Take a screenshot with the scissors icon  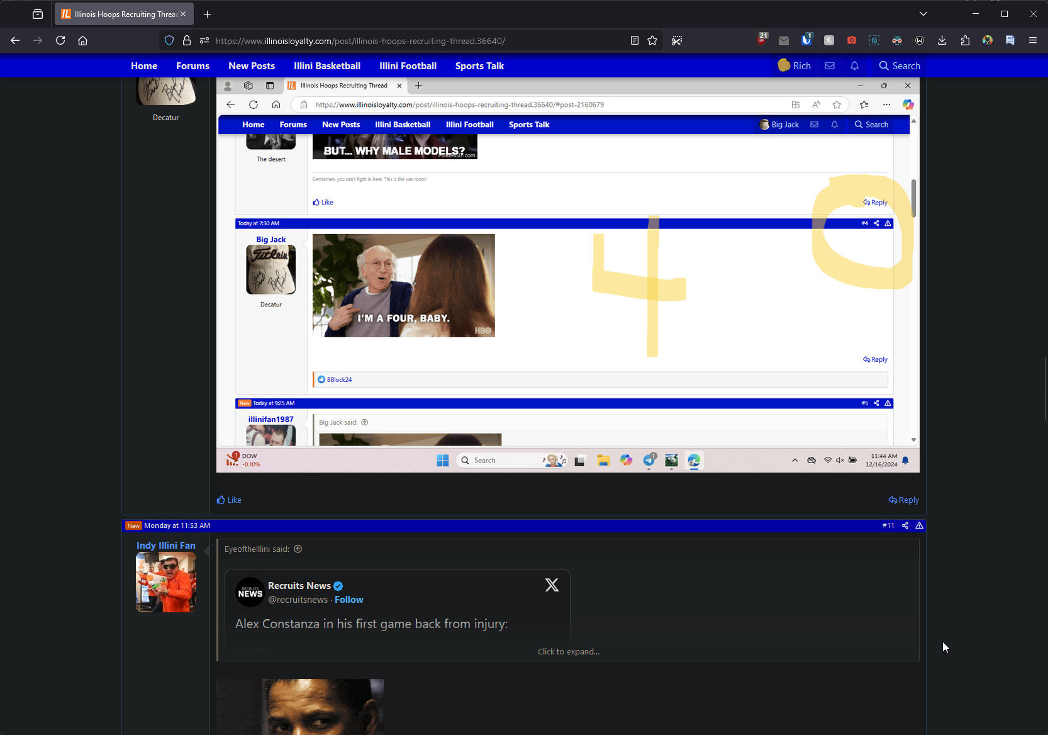(x=677, y=40)
